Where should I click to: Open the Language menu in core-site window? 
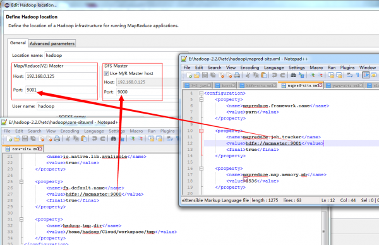pyautogui.click(x=94, y=131)
